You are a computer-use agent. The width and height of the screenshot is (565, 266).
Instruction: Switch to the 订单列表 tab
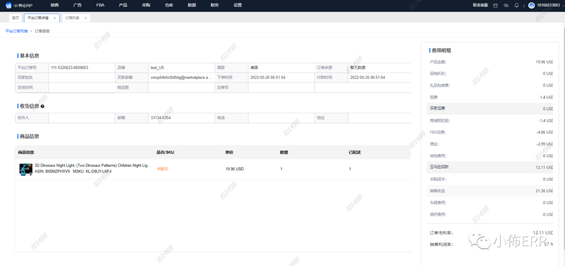click(72, 18)
